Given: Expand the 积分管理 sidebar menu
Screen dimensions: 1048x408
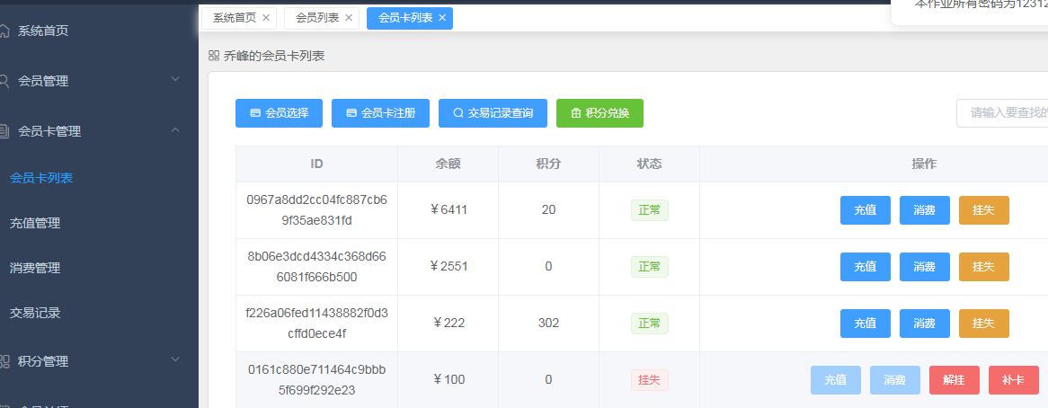Looking at the screenshot, I should 175,360.
